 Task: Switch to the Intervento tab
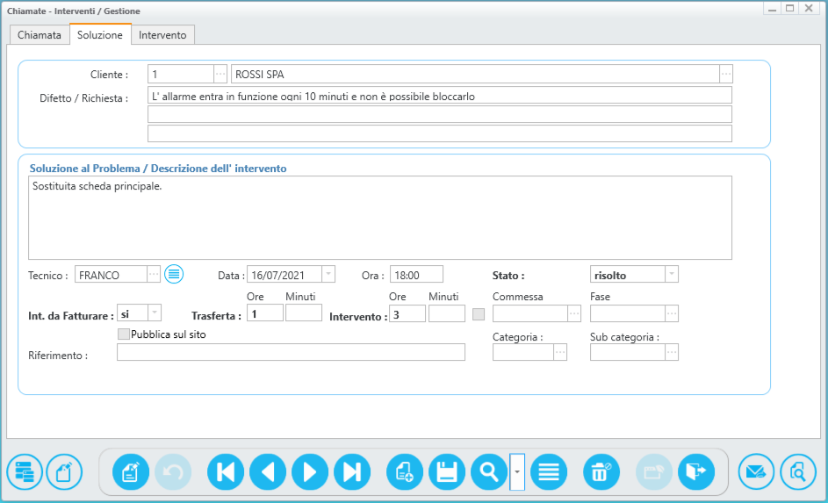click(x=162, y=35)
